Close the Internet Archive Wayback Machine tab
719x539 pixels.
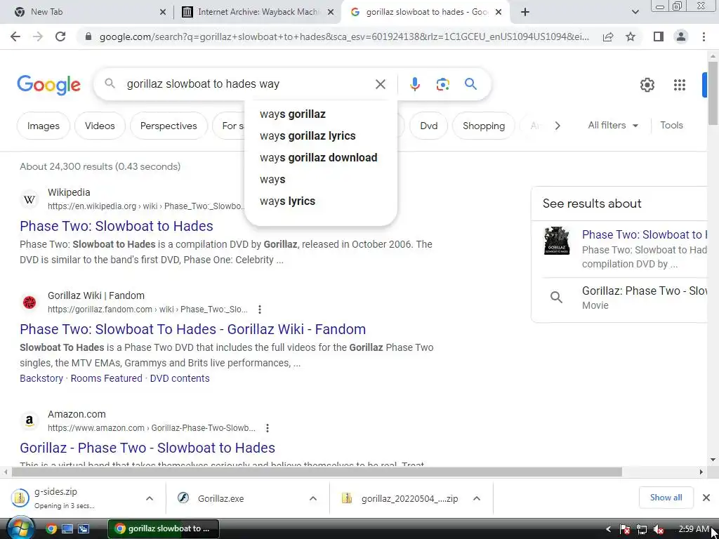click(331, 13)
